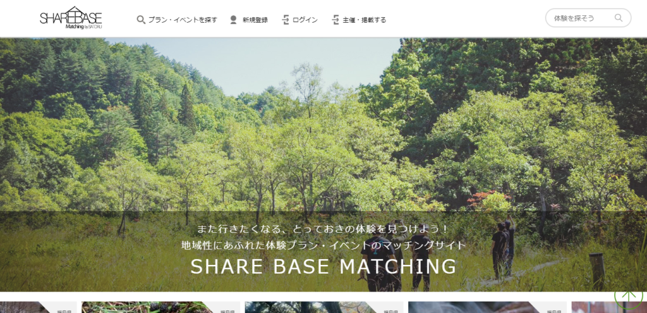The height and width of the screenshot is (313, 647).
Task: Click the SHARE BASE MATCHING hero title
Action: point(323,267)
